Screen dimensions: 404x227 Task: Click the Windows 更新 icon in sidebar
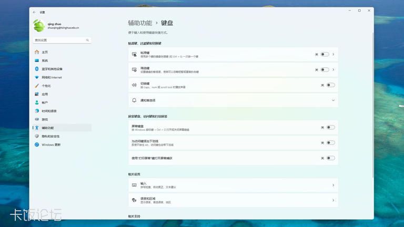37,145
